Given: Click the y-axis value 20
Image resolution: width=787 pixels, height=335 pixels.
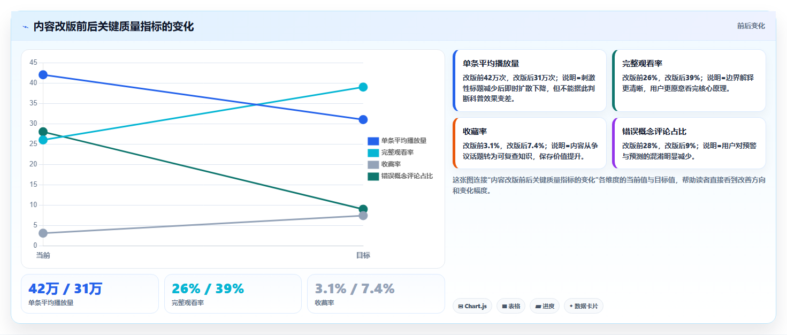Looking at the screenshot, I should 33,164.
